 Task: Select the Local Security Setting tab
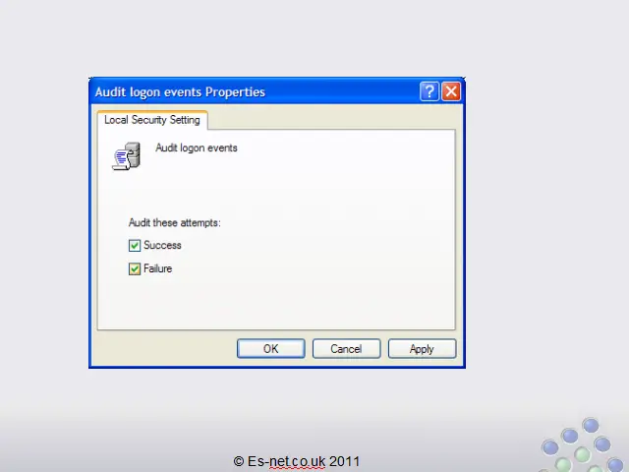[x=152, y=120]
